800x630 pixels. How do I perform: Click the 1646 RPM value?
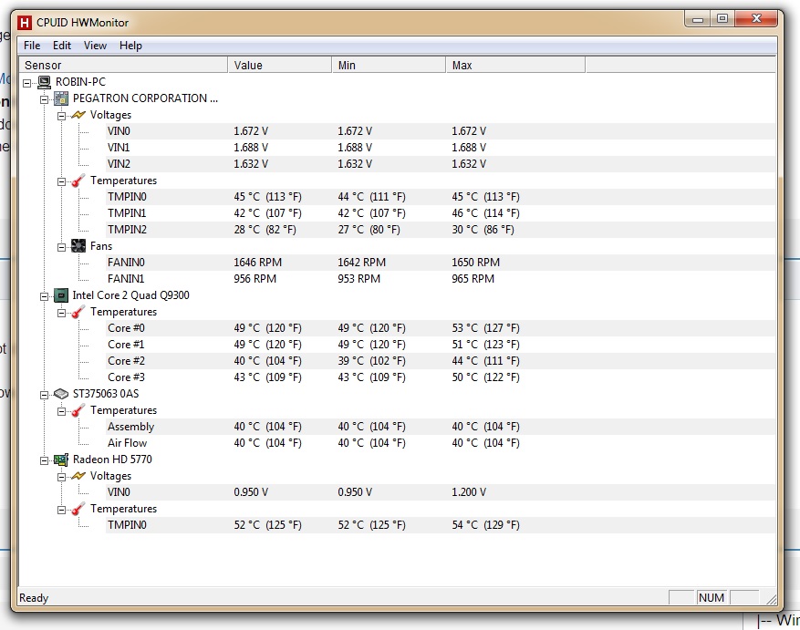click(x=257, y=263)
